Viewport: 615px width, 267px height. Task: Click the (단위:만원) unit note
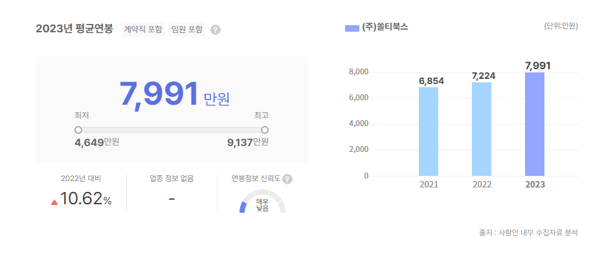click(561, 27)
